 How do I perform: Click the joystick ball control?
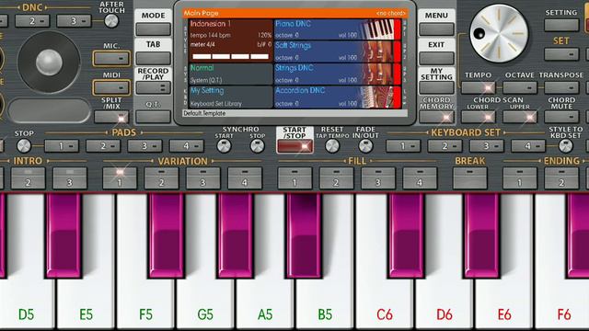(49, 63)
